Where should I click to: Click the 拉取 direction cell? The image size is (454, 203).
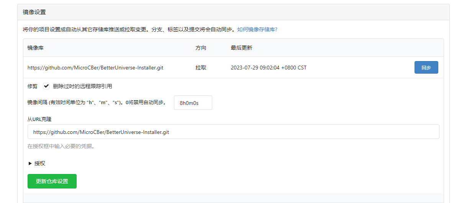(x=201, y=68)
